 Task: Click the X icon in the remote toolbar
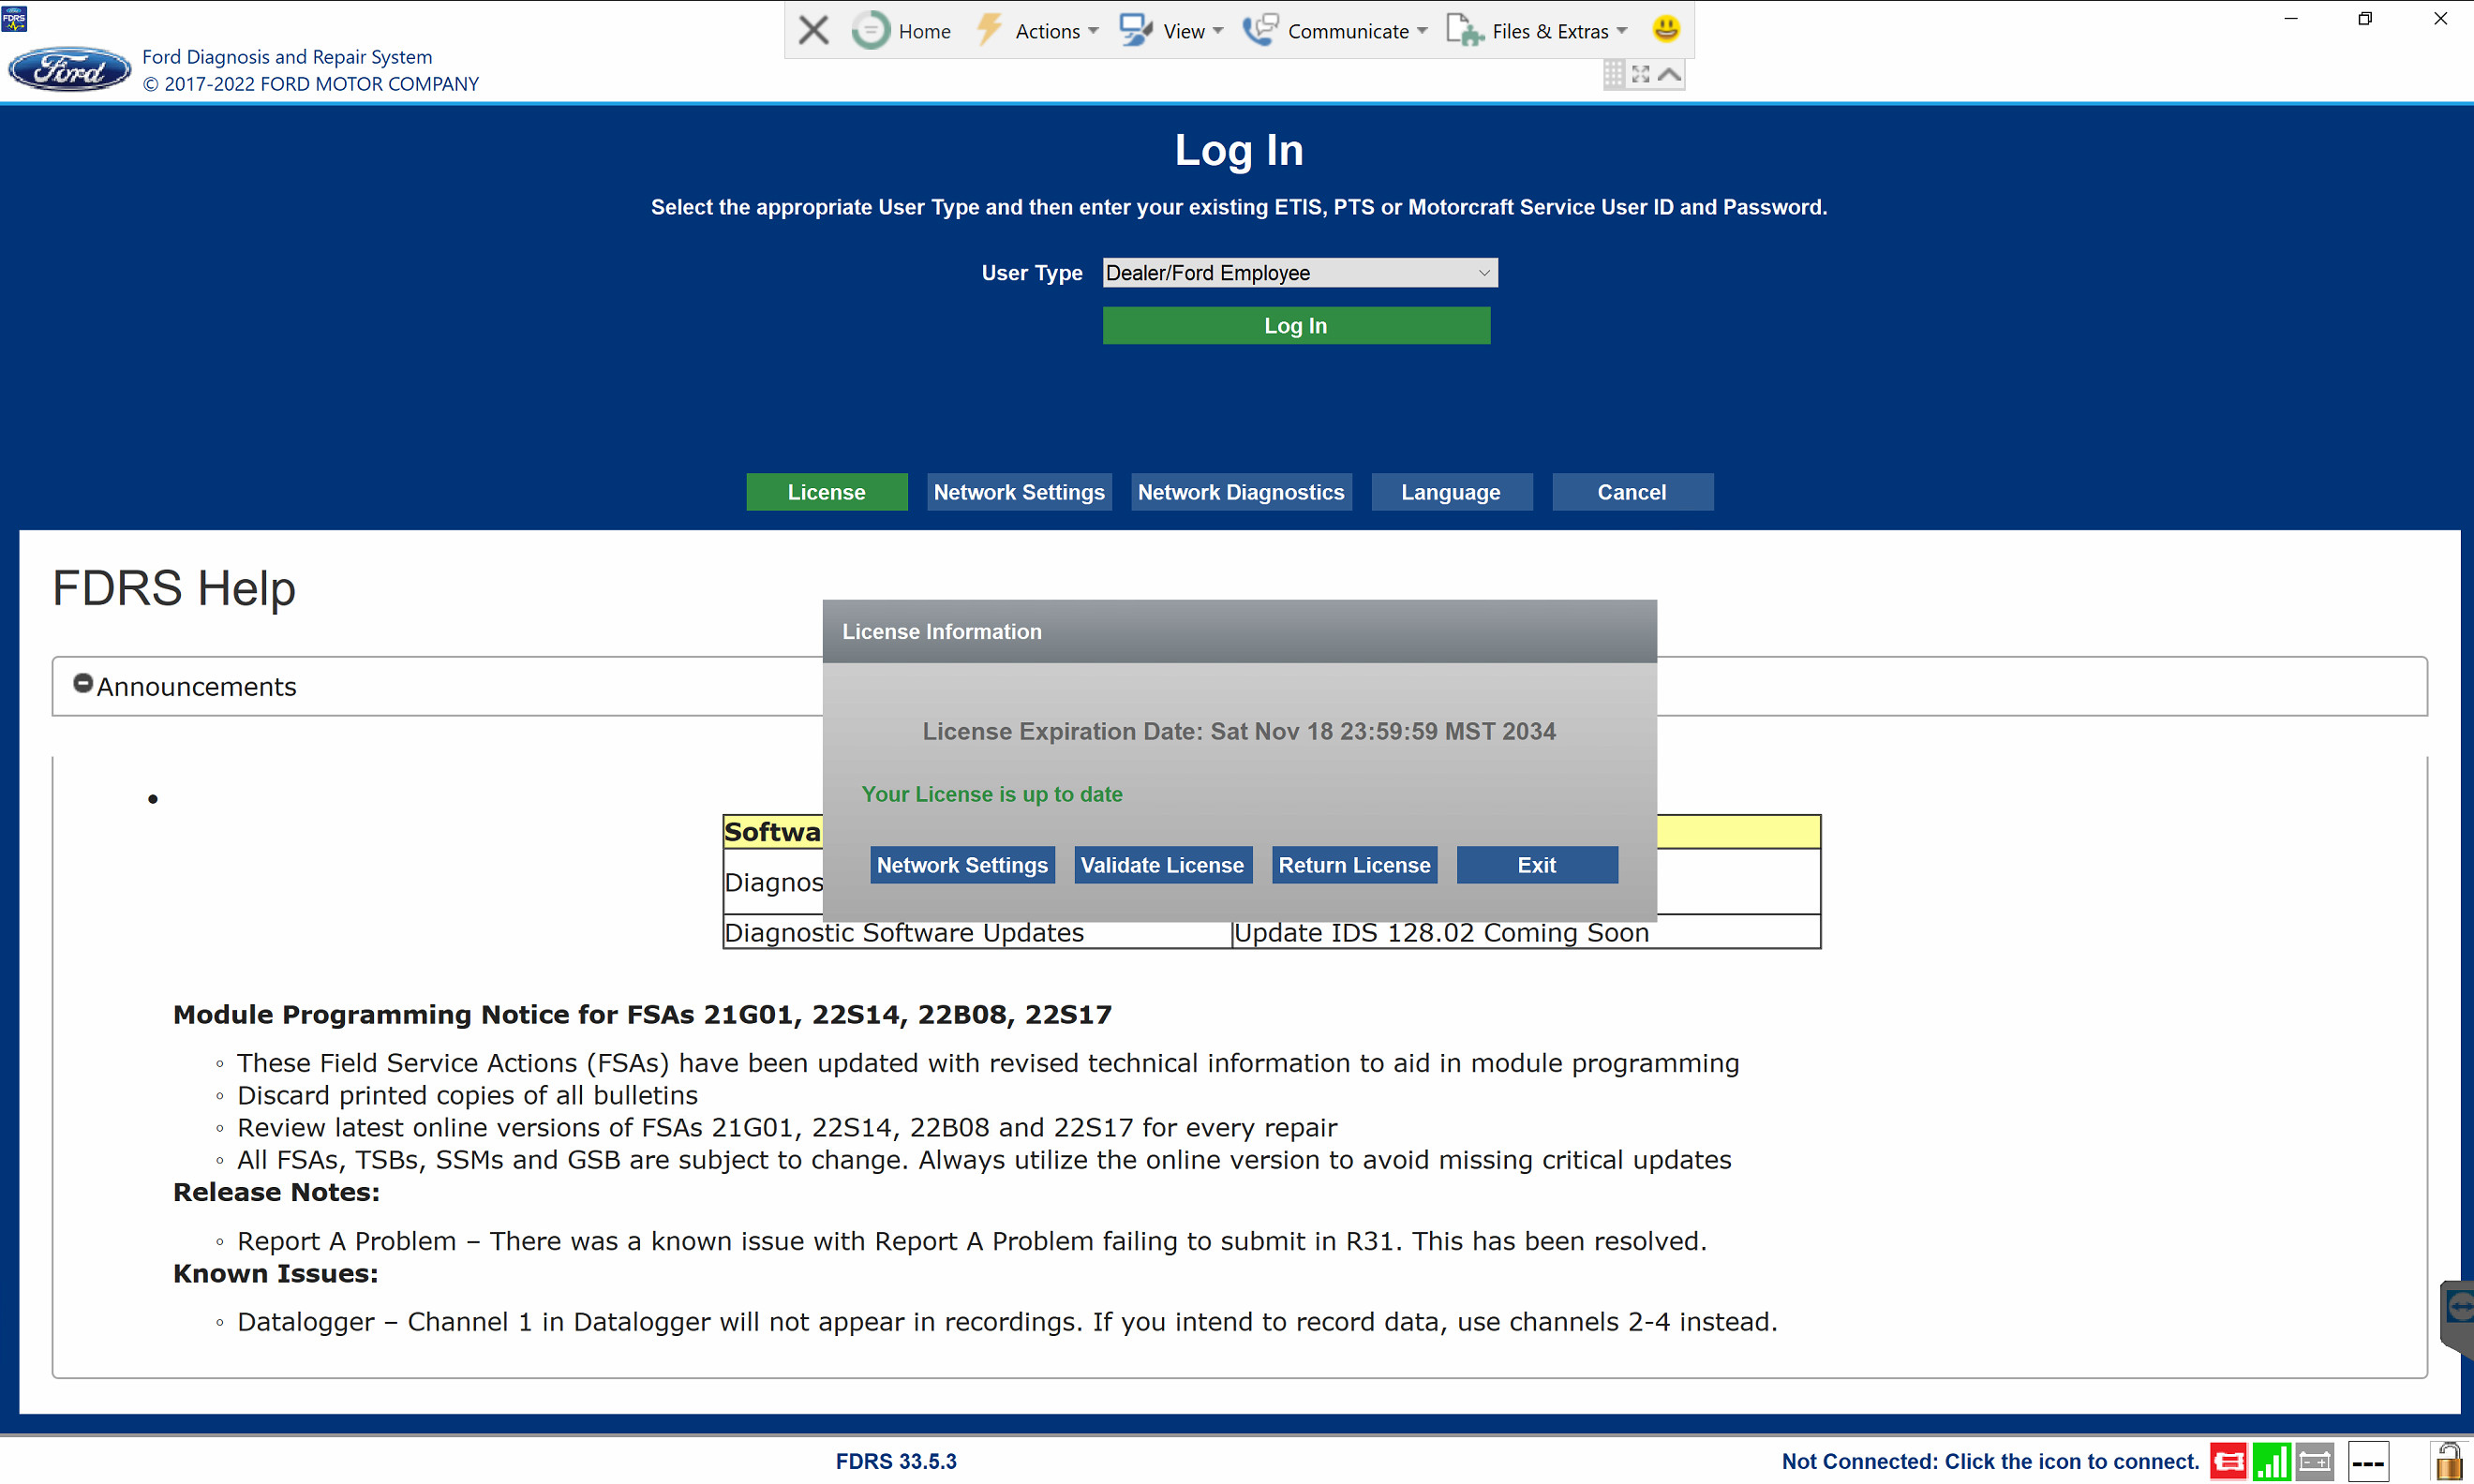[x=814, y=30]
